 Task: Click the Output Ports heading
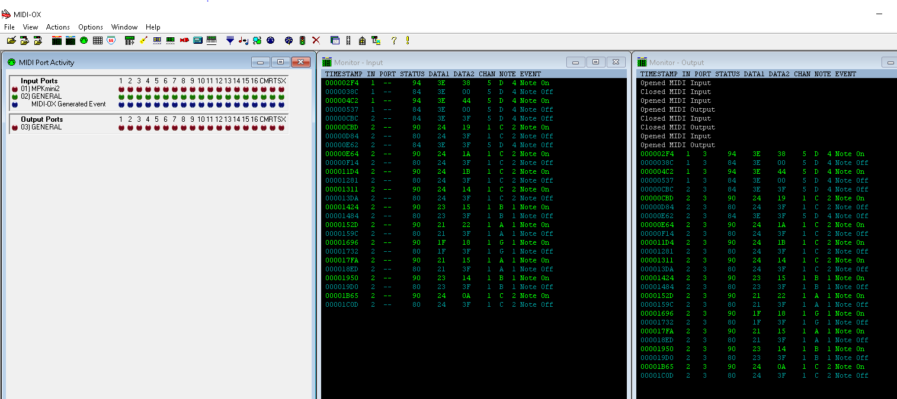tap(41, 119)
